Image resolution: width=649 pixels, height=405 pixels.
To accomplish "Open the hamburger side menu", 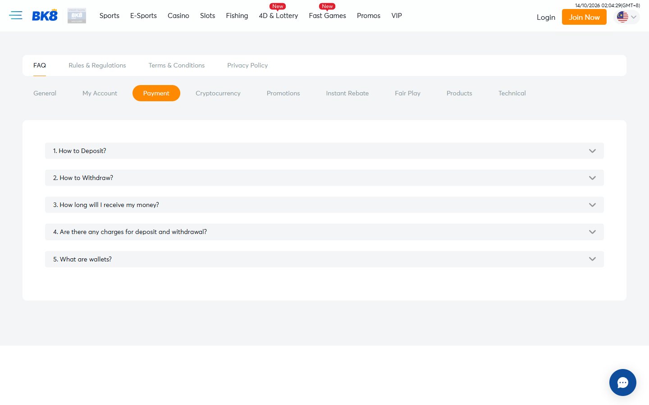I will pyautogui.click(x=16, y=15).
